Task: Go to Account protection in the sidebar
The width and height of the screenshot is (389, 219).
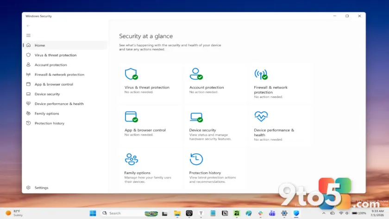Action: pos(65,65)
